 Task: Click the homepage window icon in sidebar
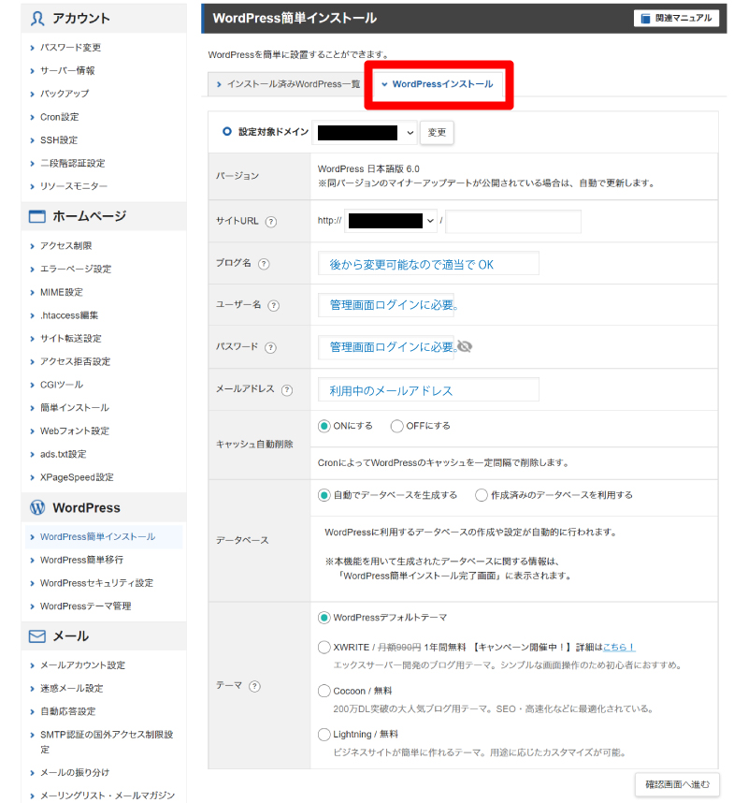pos(36,216)
